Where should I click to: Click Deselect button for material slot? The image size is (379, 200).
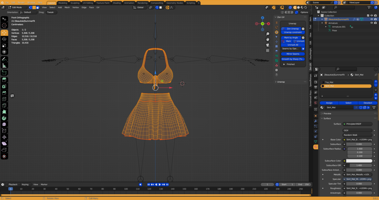[368, 103]
